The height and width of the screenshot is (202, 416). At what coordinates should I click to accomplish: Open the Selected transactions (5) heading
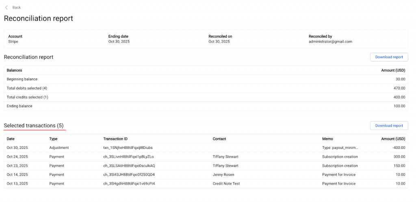point(34,125)
